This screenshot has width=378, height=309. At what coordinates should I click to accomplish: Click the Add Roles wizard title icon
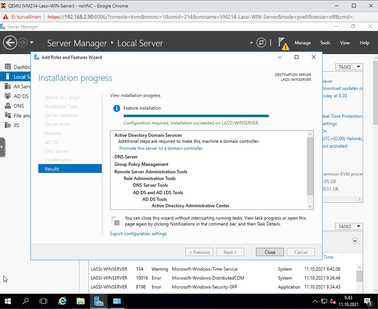[x=37, y=57]
